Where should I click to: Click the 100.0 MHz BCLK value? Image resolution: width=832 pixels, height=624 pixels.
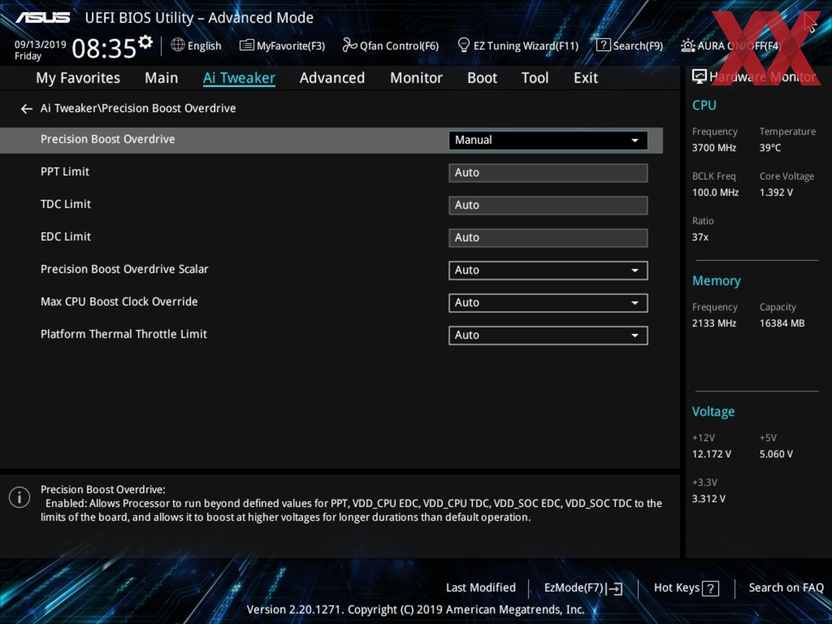click(x=715, y=193)
